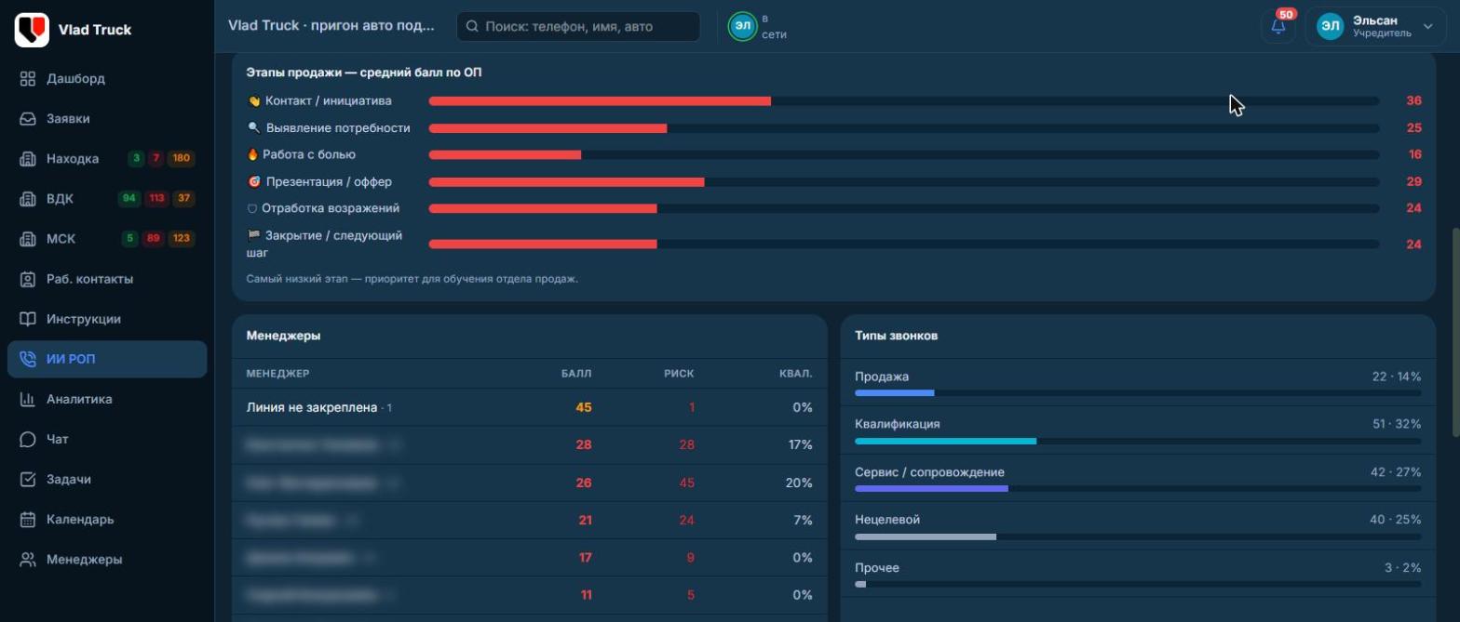This screenshot has width=1460, height=622.
Task: Click the КВАЛ. column header
Action: click(x=796, y=374)
